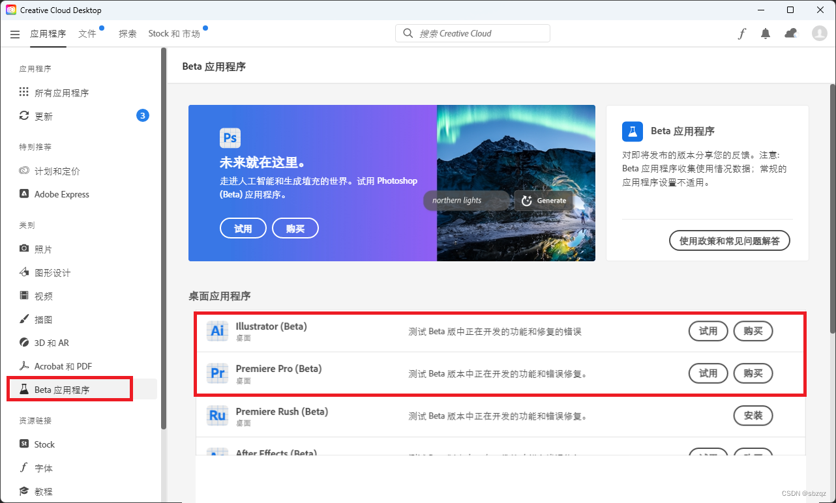Open the notifications bell icon
Screen dimensions: 836x503
click(766, 34)
